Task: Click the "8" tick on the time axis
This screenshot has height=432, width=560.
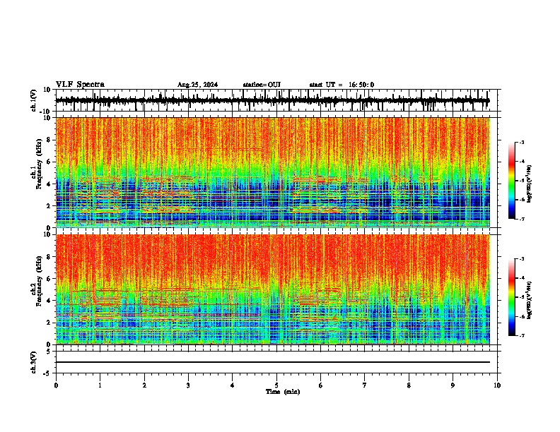Action: point(409,385)
